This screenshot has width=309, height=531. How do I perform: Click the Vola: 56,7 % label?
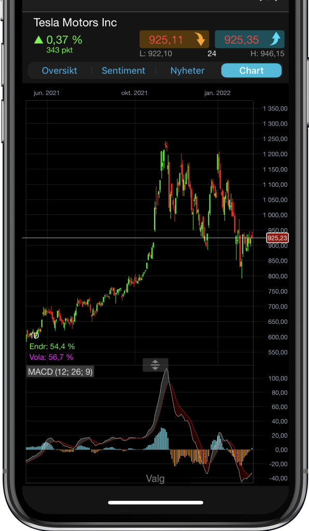pos(51,357)
